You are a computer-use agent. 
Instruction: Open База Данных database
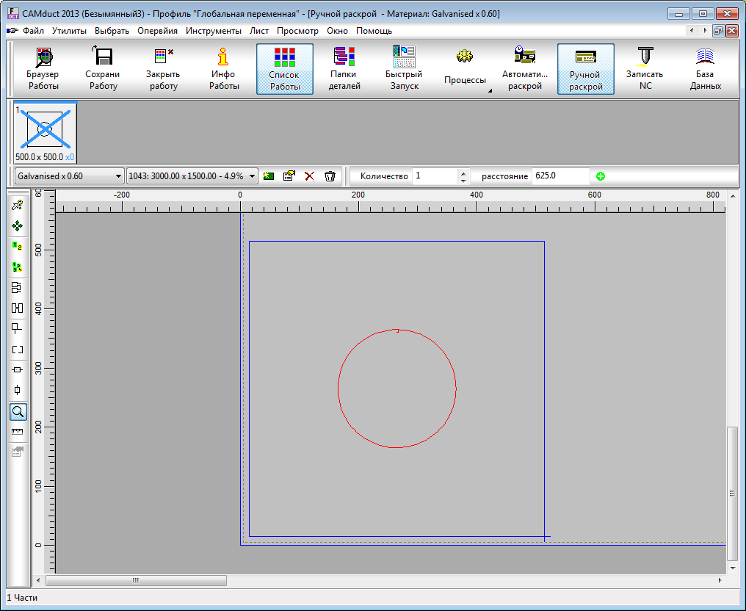point(706,69)
